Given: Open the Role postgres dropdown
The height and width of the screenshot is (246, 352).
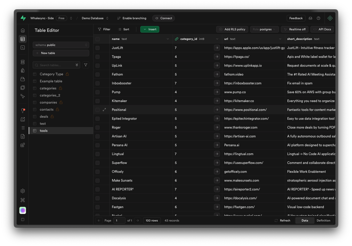Looking at the screenshot, I should point(264,29).
